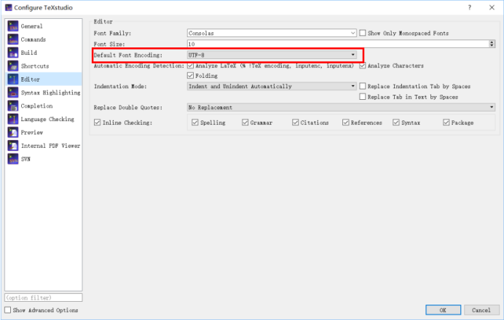Image resolution: width=504 pixels, height=320 pixels.
Task: Toggle Syntax inline checking
Action: (395, 122)
